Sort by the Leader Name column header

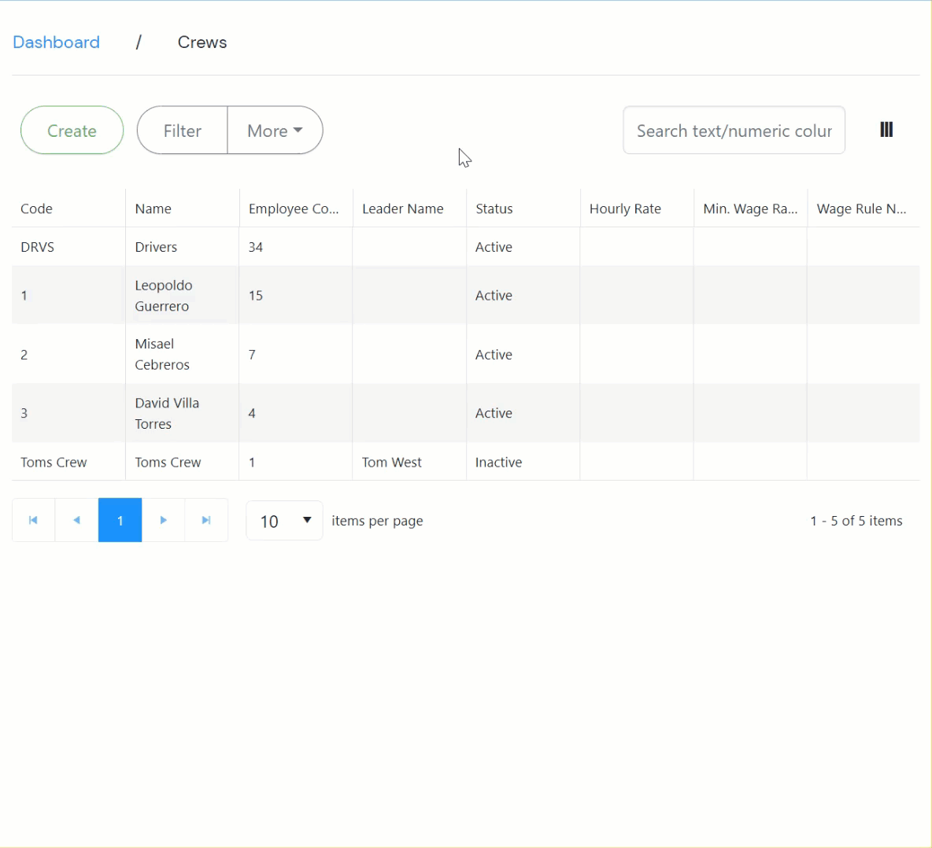(402, 208)
